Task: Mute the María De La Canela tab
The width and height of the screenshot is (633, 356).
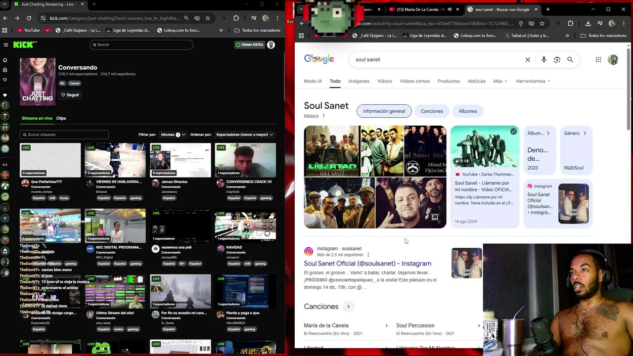Action: click(449, 9)
